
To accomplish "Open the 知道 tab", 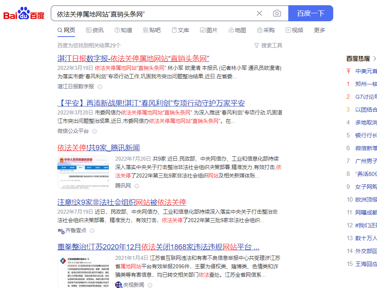I will point(123,30).
